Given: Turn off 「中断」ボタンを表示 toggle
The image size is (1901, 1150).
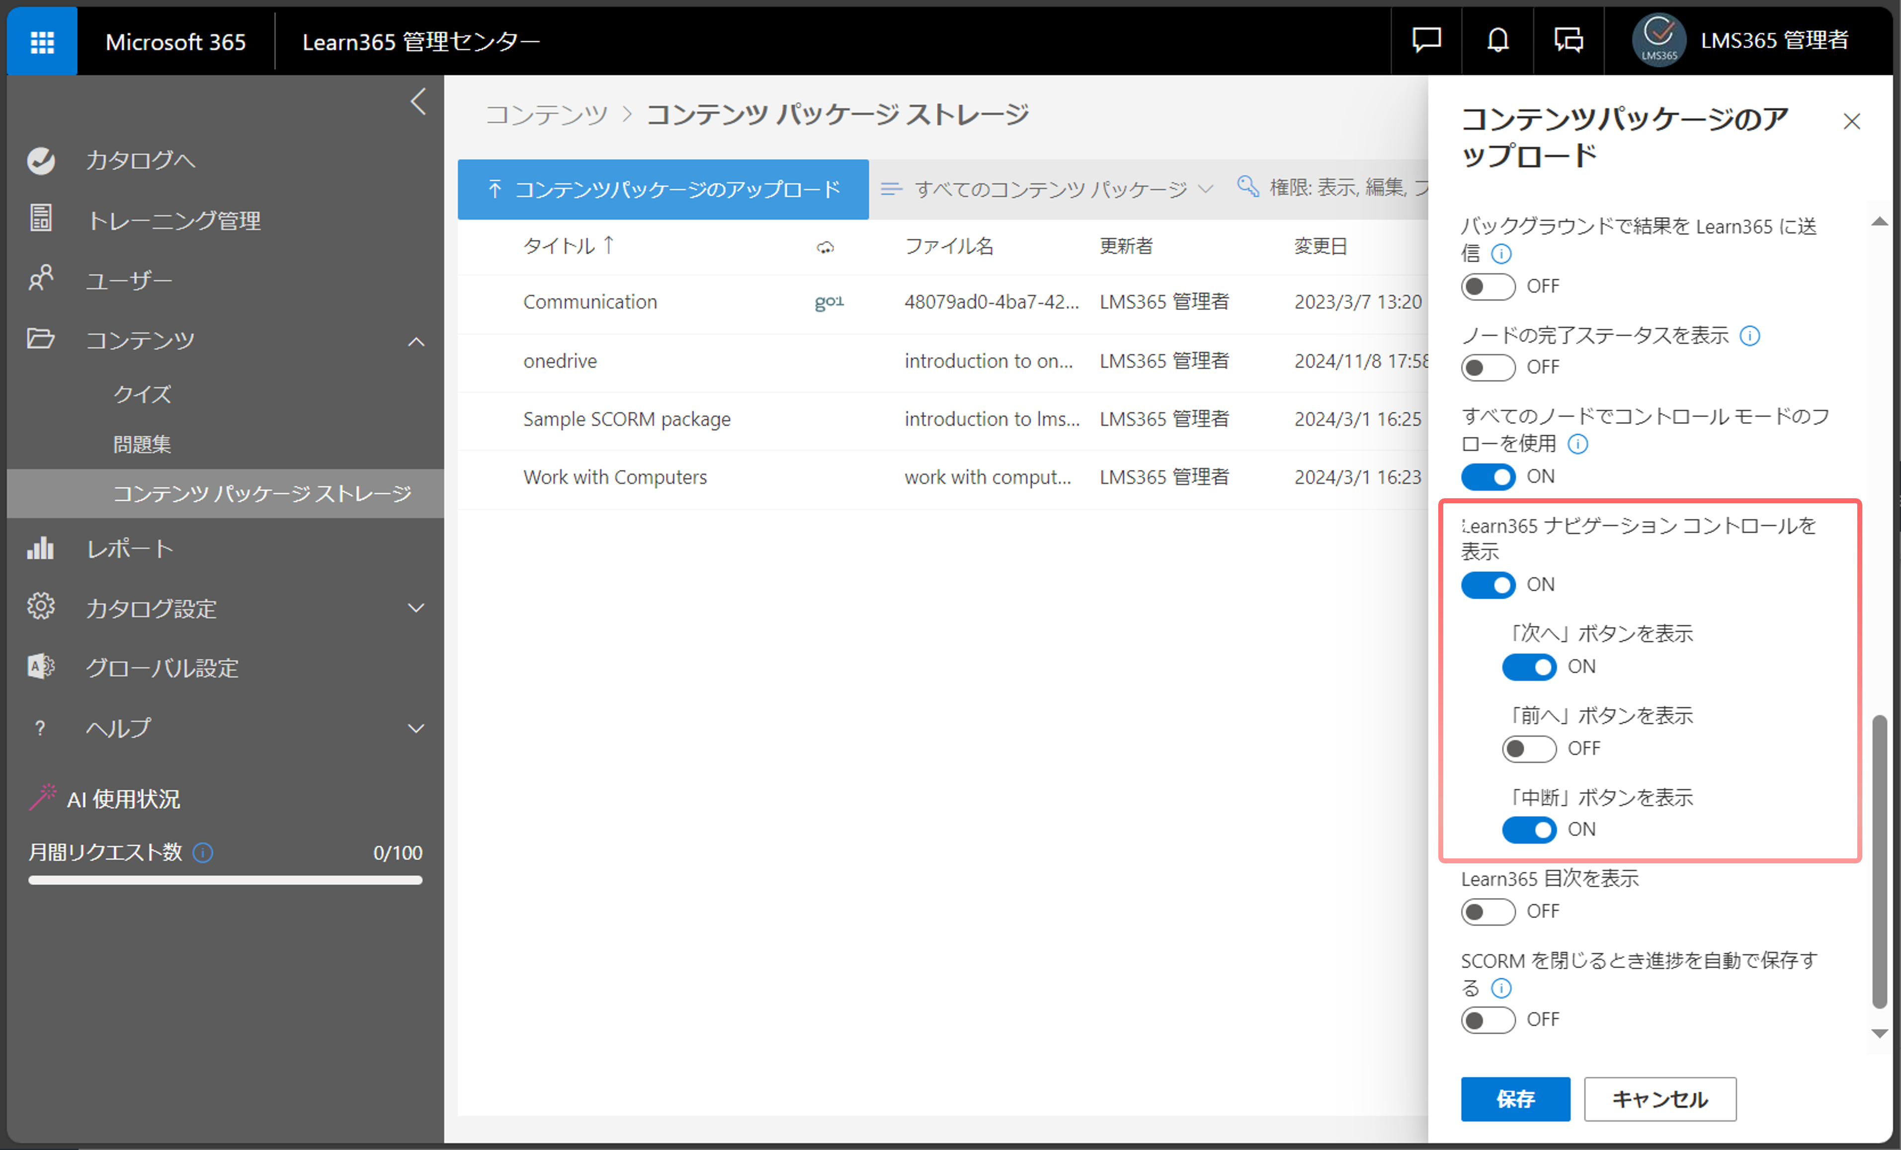Looking at the screenshot, I should click(1529, 830).
